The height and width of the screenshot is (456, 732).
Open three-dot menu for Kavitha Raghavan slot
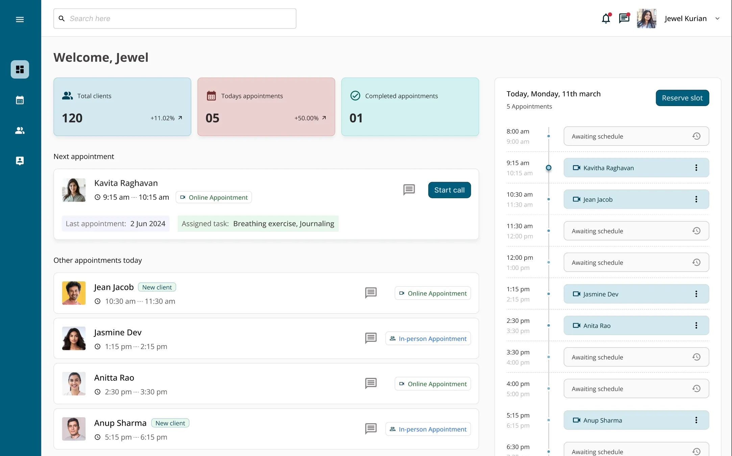tap(696, 168)
